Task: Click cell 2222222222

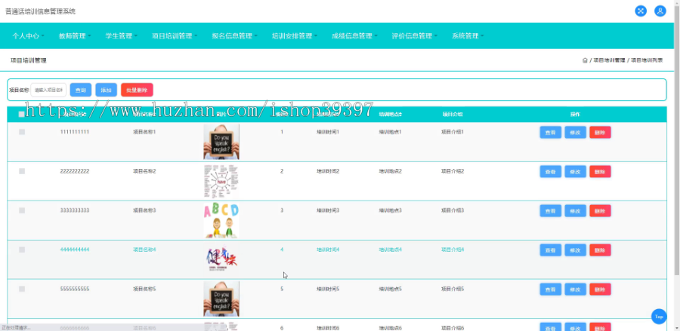Action: (x=75, y=171)
